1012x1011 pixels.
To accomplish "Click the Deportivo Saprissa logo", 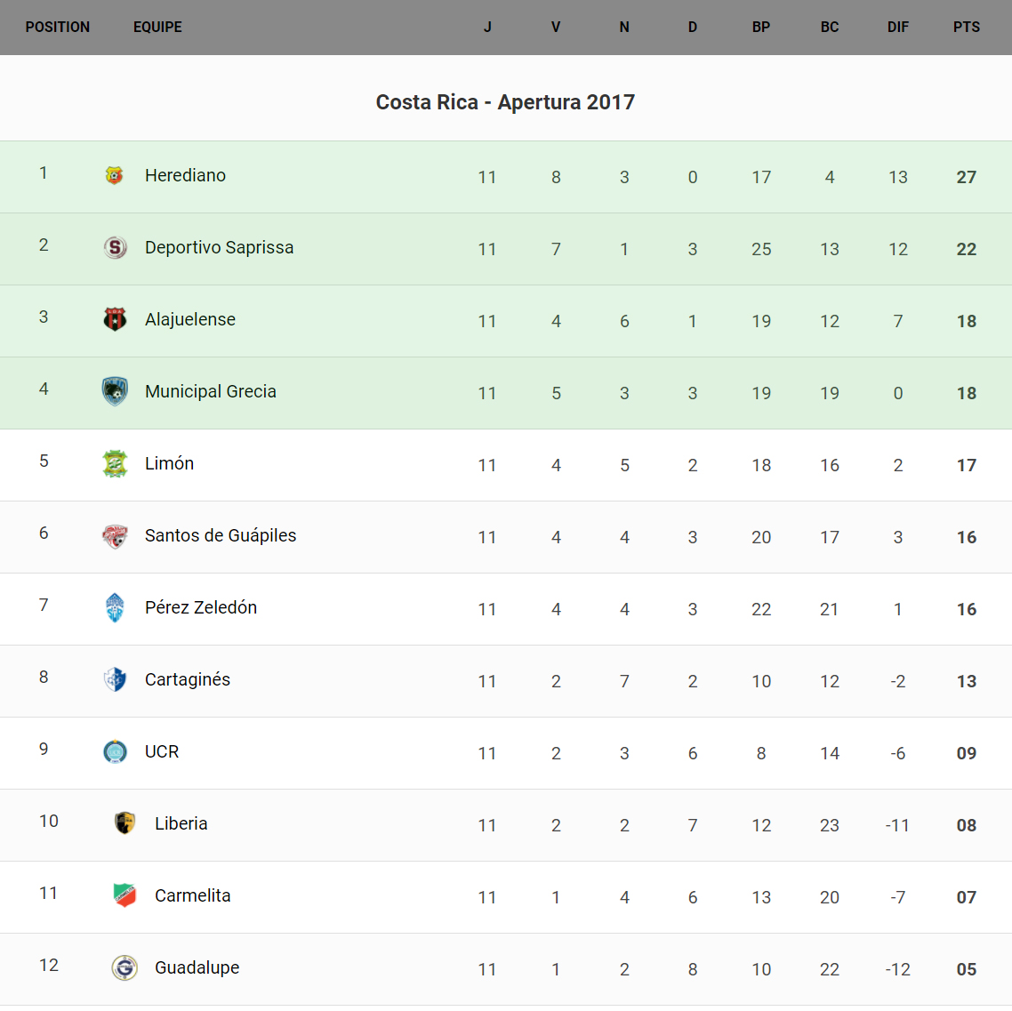I will 115,247.
